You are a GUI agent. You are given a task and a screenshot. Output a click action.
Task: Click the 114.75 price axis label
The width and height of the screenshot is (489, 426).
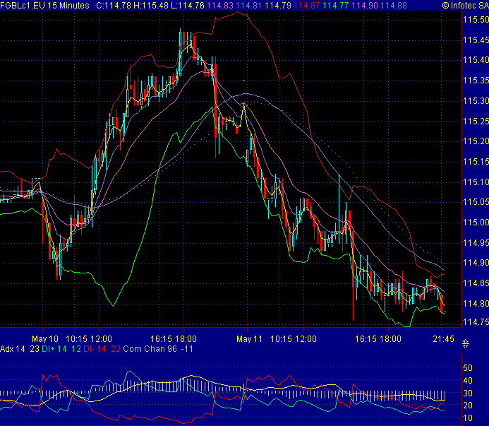coord(474,323)
